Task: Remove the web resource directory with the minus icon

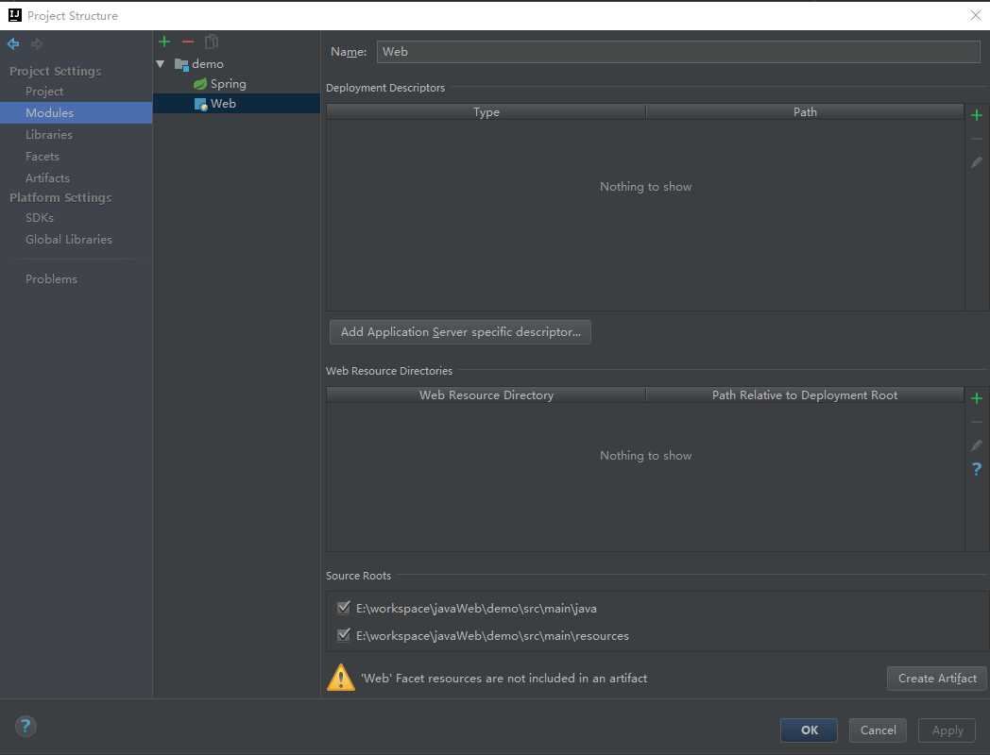Action: tap(976, 422)
